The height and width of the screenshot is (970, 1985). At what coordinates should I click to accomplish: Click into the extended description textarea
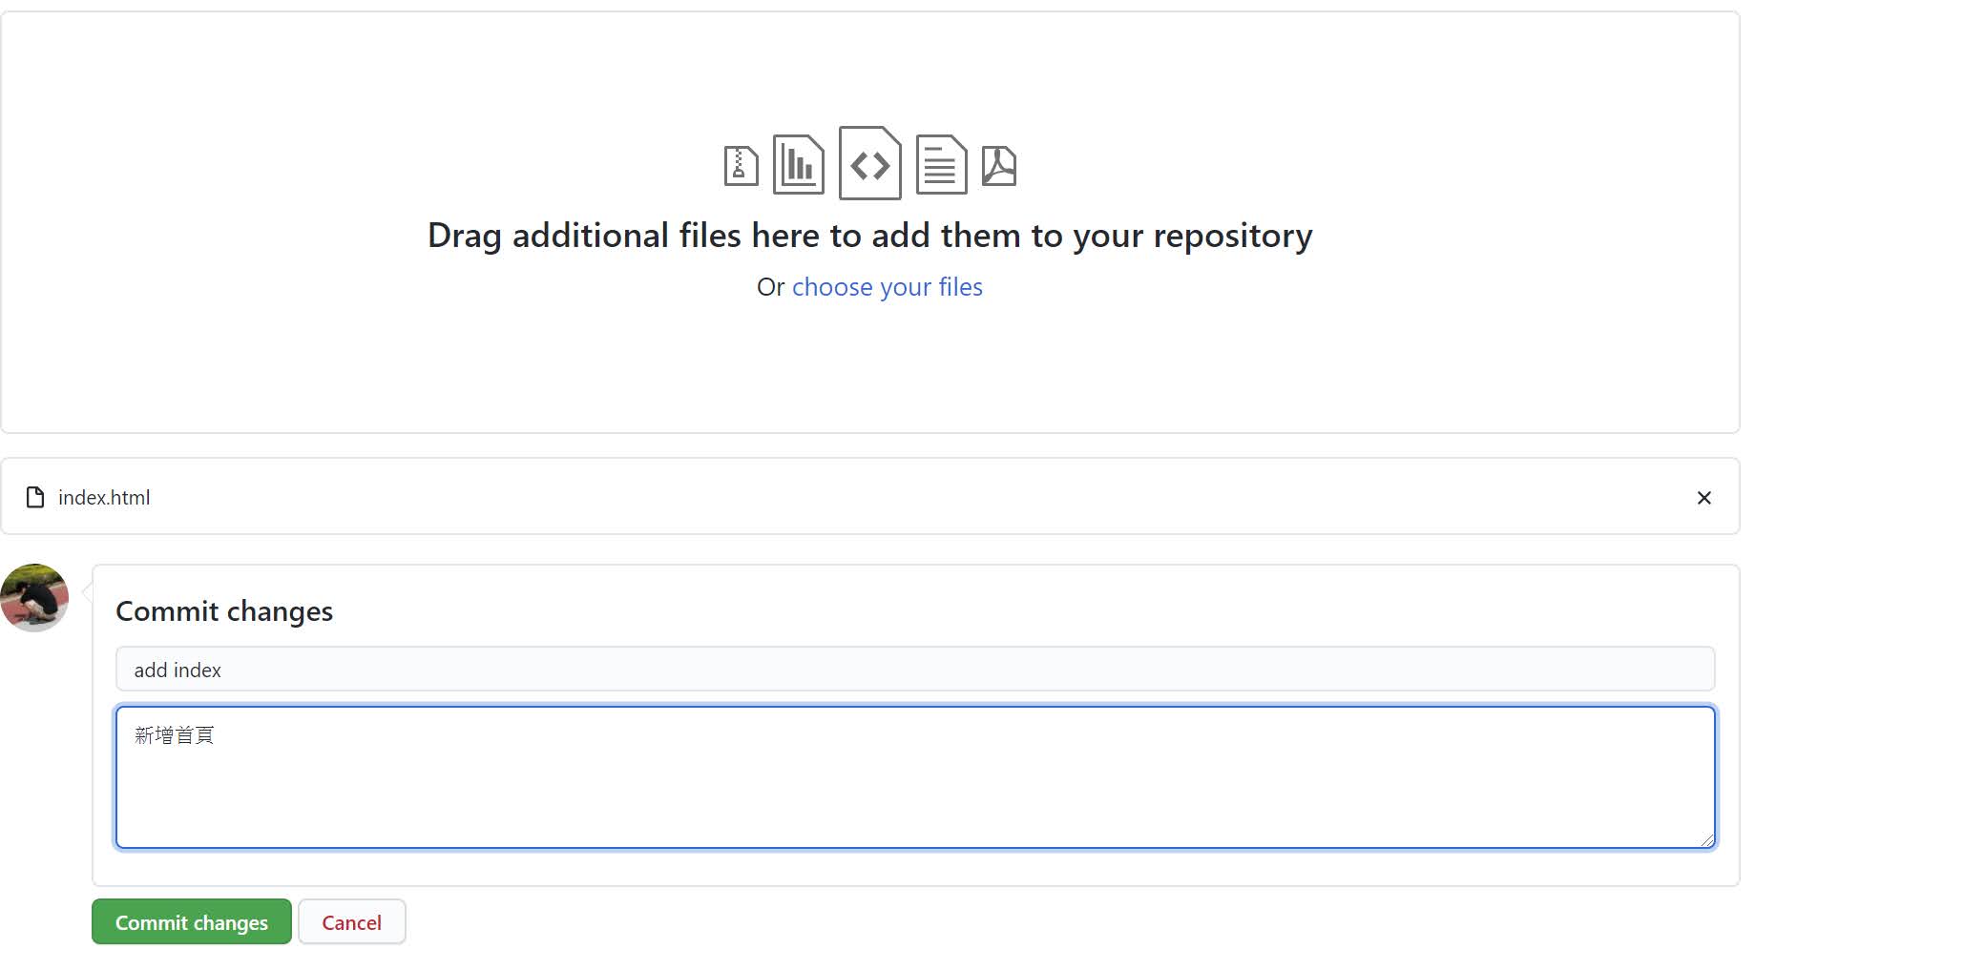(x=915, y=776)
